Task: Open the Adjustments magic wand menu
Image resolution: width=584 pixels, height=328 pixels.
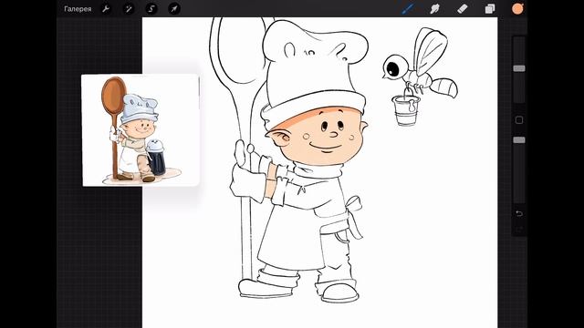Action: pos(129,8)
